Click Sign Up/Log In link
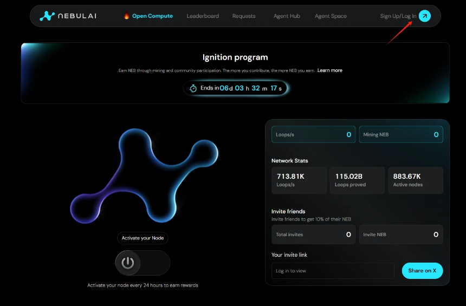The height and width of the screenshot is (306, 466). click(398, 16)
